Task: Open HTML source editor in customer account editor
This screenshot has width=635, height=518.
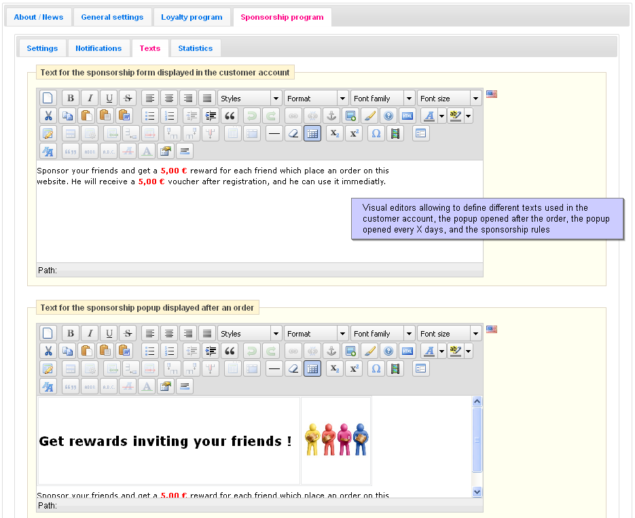Action: pos(407,116)
